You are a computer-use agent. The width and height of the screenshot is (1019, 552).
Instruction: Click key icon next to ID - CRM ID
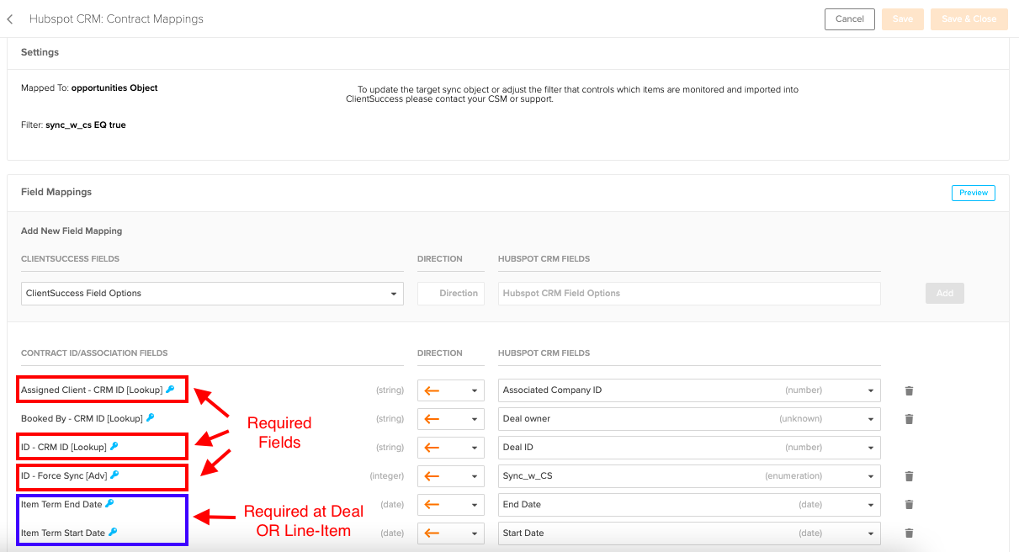(114, 446)
